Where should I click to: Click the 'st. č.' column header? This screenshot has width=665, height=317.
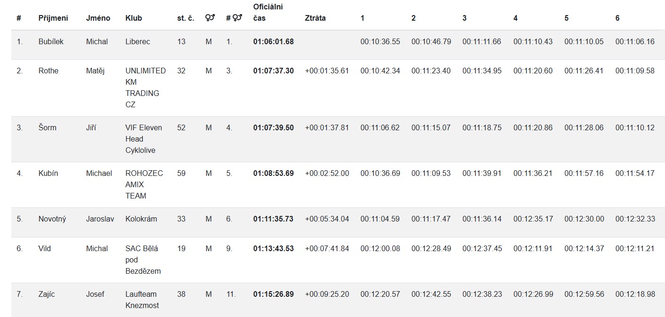click(185, 18)
